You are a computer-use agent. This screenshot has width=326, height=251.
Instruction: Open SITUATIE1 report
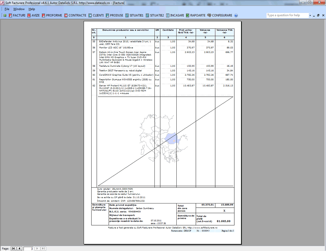click(x=134, y=15)
